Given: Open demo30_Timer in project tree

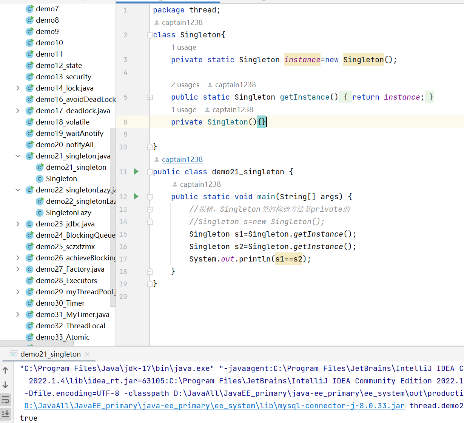Looking at the screenshot, I should coord(60,303).
